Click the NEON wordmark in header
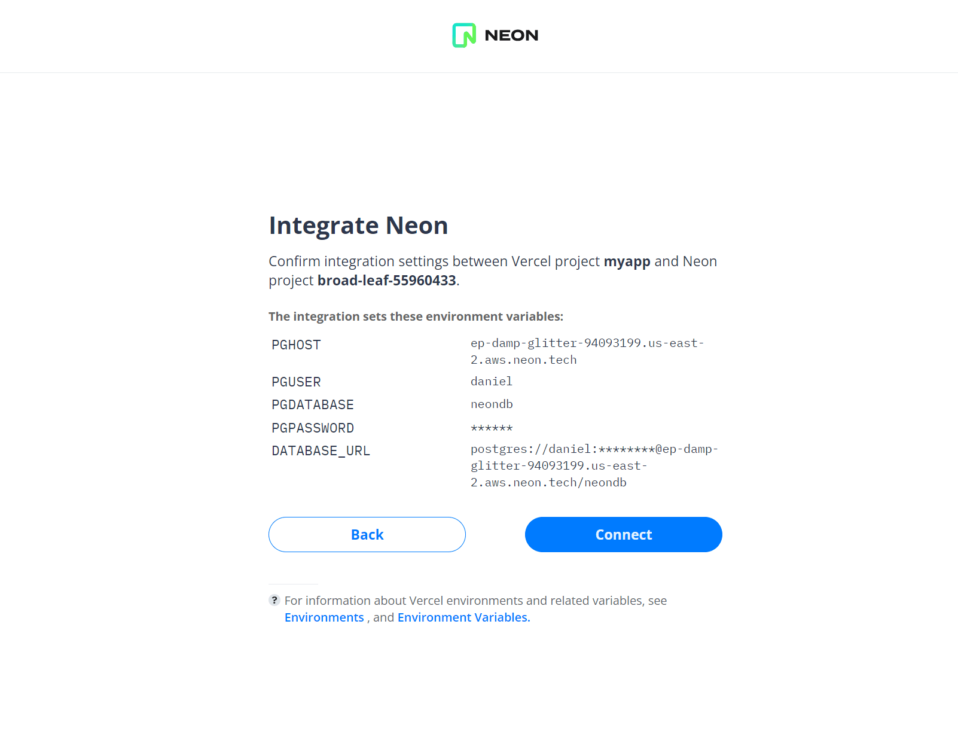 coord(511,35)
